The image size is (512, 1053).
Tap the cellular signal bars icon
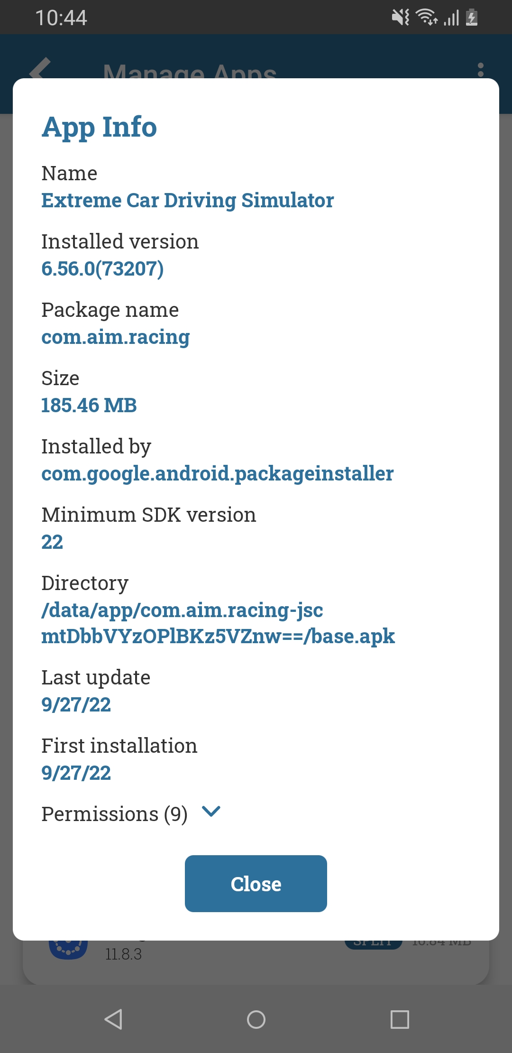(x=451, y=18)
